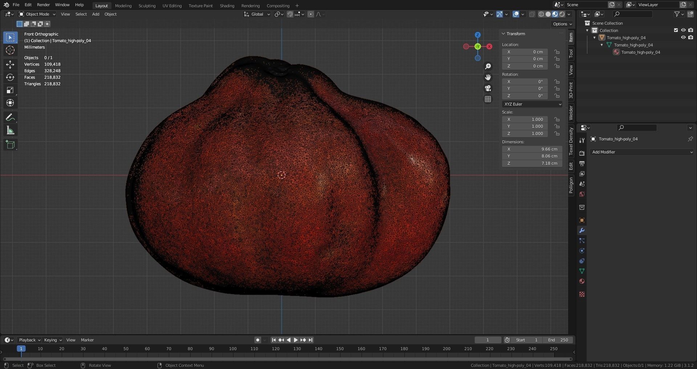
Task: Toggle Collection exclude checkbox in outliner
Action: point(676,30)
